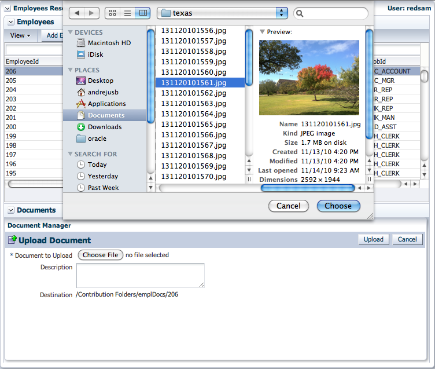Click the file dialog search field
The image size is (435, 369).
[x=331, y=13]
